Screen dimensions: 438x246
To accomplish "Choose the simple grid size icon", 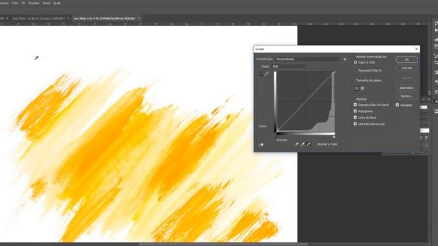I will [x=357, y=88].
